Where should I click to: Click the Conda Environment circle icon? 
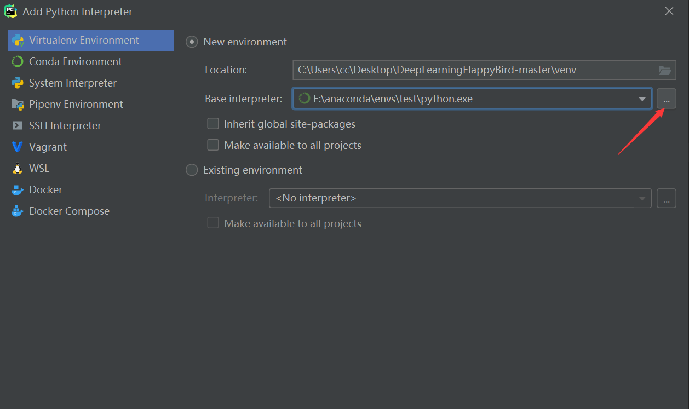(x=18, y=62)
